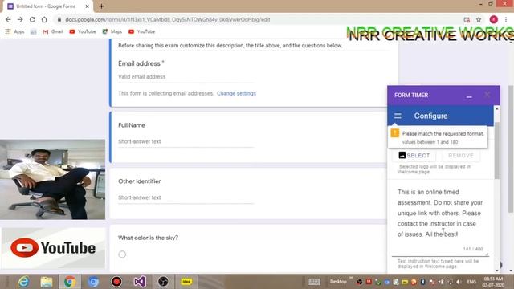Image resolution: width=514 pixels, height=289 pixels.
Task: Open the Maps bookmark
Action: coord(112,31)
